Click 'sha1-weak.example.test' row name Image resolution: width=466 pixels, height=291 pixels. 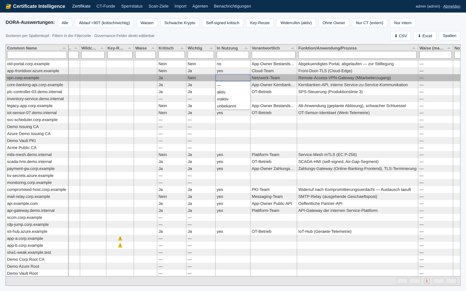(x=29, y=252)
